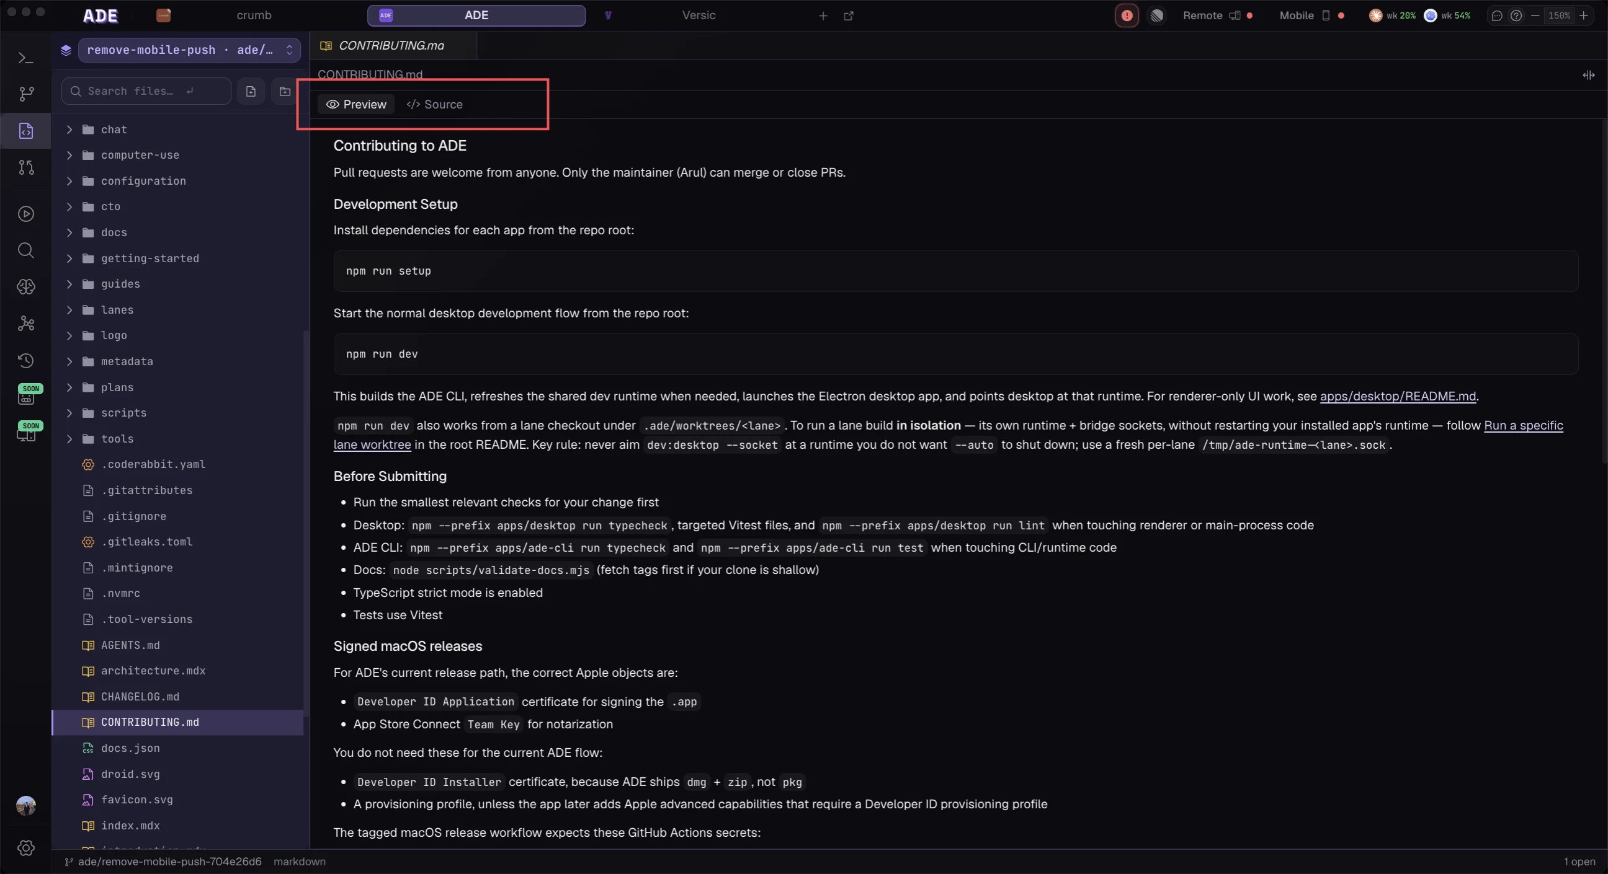Toggle the Mobile connection status
The width and height of the screenshot is (1608, 874).
(x=1311, y=15)
